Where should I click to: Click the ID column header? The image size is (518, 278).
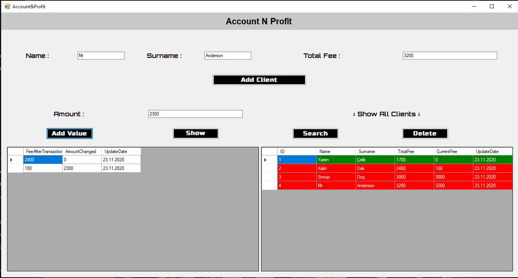(x=297, y=152)
